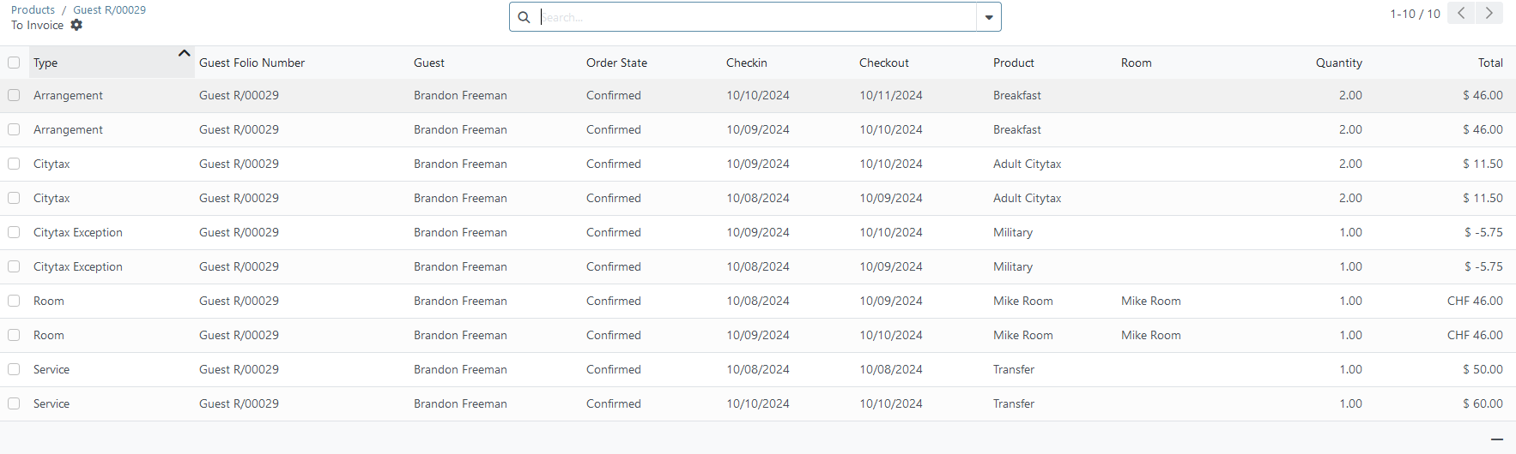Open the Products breadcrumb link
This screenshot has width=1516, height=454.
point(33,9)
